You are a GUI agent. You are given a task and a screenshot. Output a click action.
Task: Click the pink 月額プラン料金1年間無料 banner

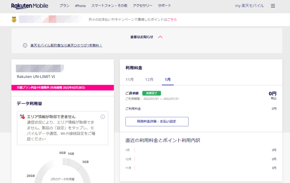(63, 88)
